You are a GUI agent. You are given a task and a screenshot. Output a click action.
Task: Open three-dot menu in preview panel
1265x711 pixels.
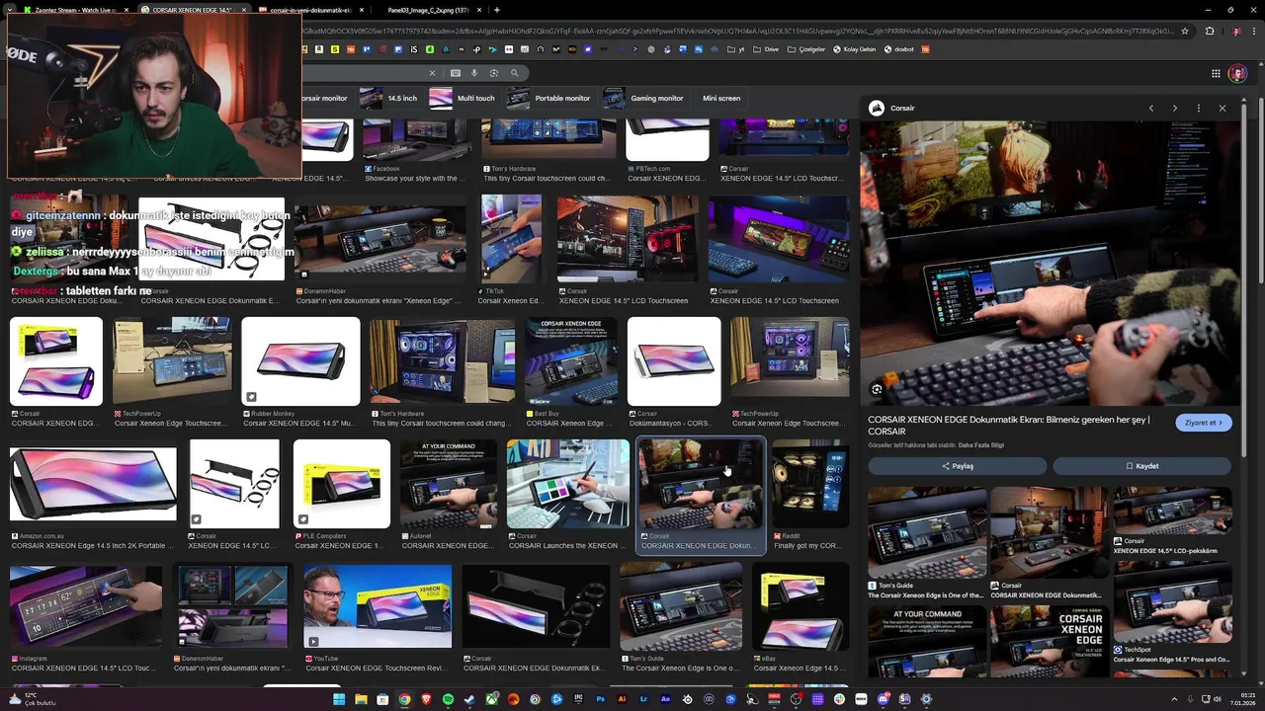pos(1198,108)
